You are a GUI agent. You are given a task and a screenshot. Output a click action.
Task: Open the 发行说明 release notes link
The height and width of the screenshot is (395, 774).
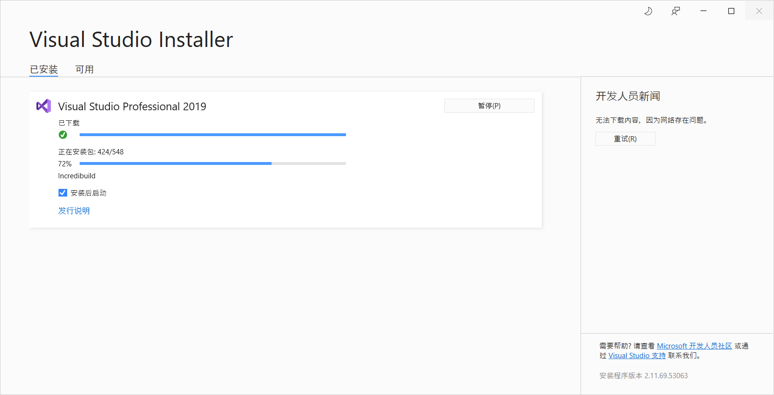point(74,211)
